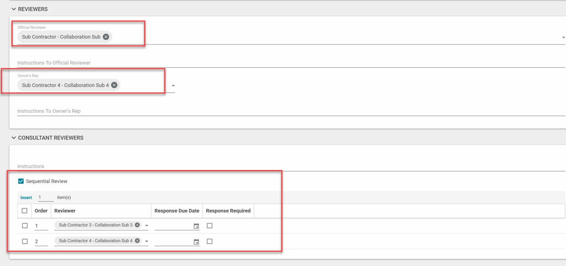The width and height of the screenshot is (566, 266).
Task: Select the row for order 1 reviewer
Action: [25, 225]
